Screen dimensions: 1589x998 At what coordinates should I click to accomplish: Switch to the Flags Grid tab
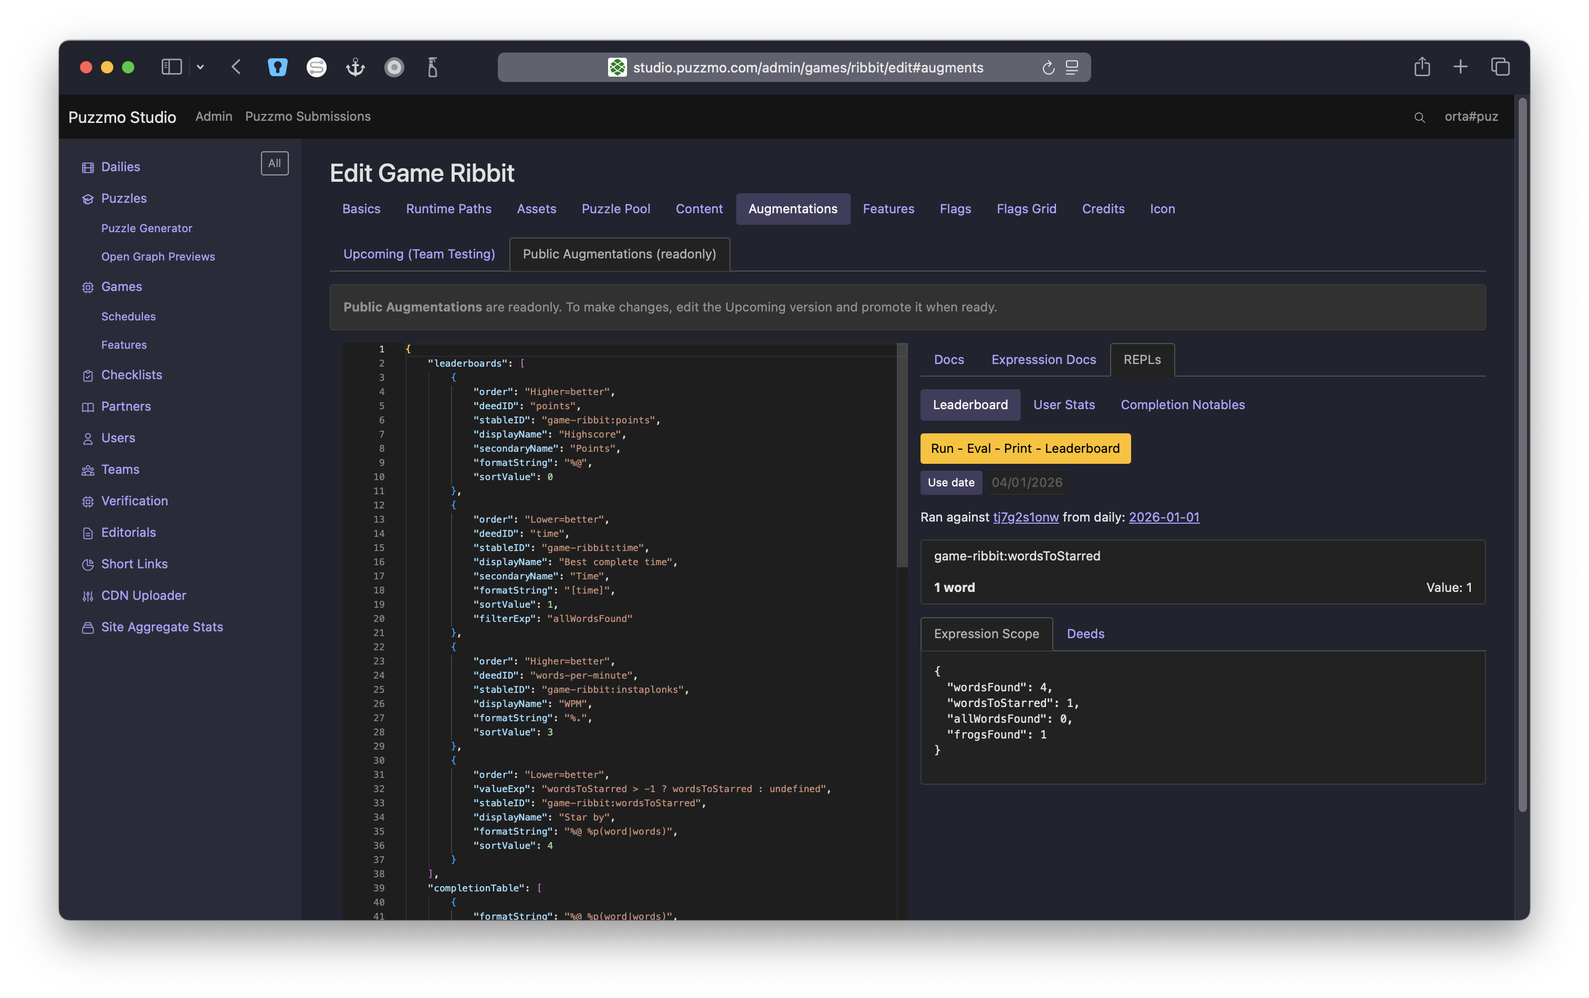(x=1026, y=209)
